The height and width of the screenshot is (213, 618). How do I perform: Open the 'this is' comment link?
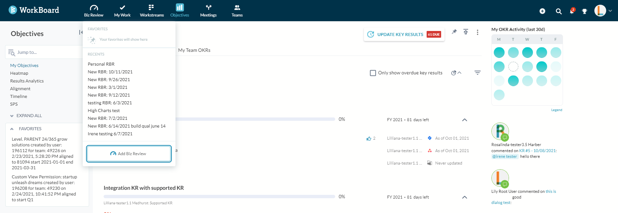[x=551, y=191]
